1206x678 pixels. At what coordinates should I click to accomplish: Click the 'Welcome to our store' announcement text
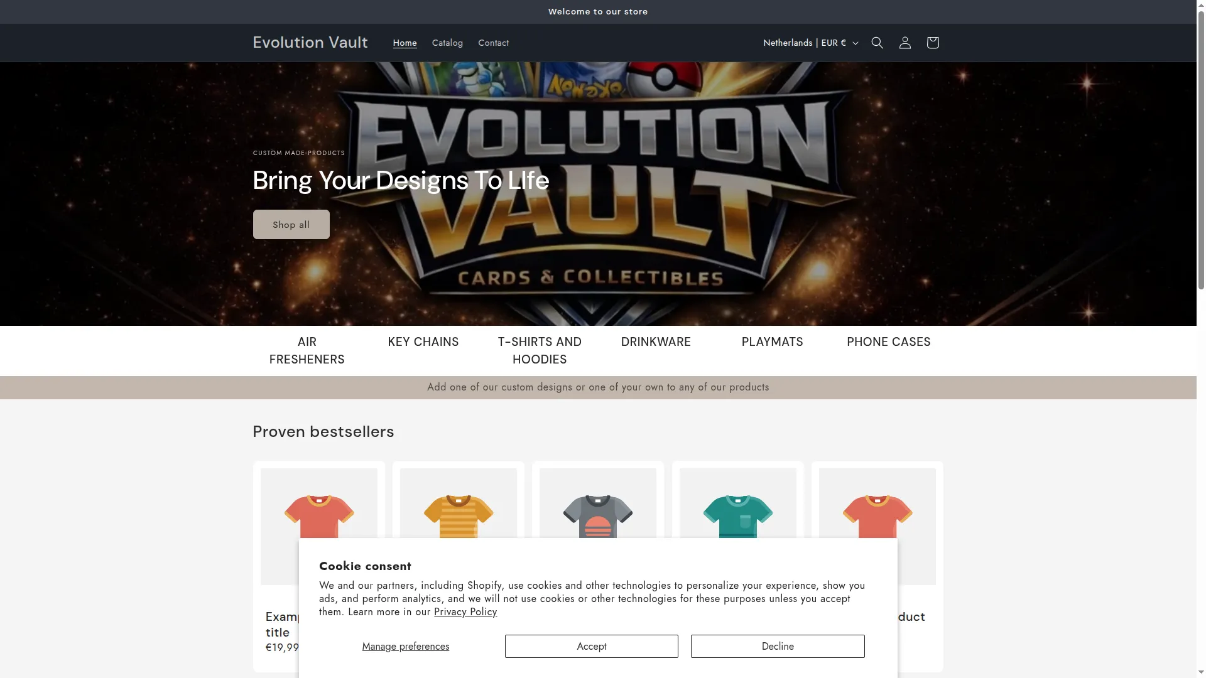(597, 11)
